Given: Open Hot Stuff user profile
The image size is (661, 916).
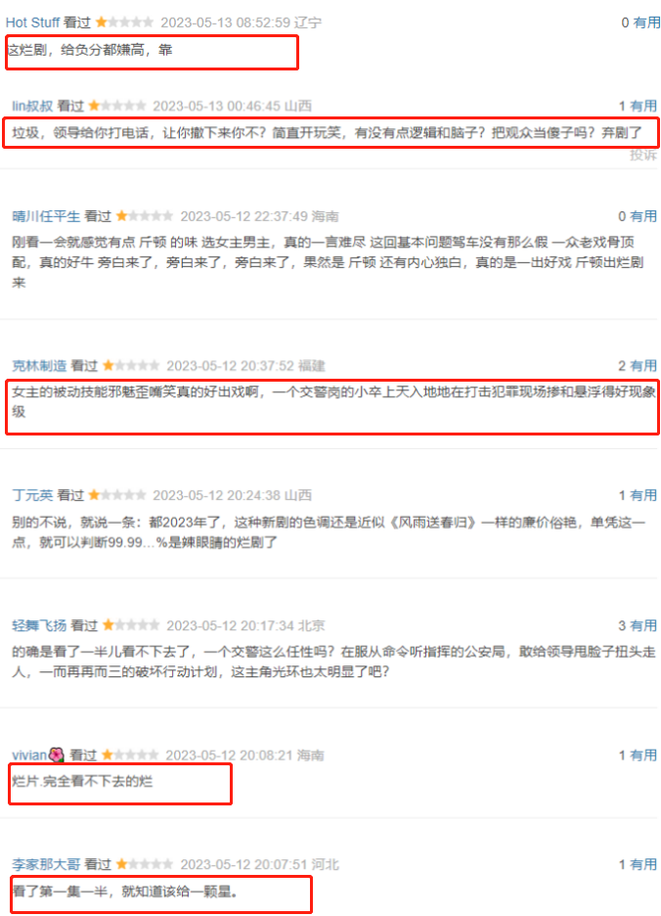Looking at the screenshot, I should tap(32, 23).
